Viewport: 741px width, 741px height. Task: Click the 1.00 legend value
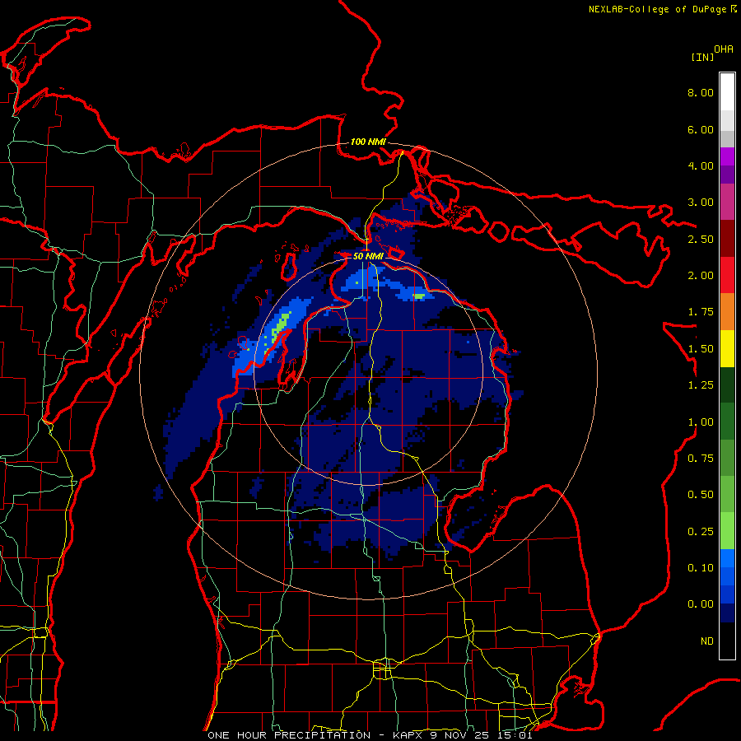pyautogui.click(x=701, y=422)
